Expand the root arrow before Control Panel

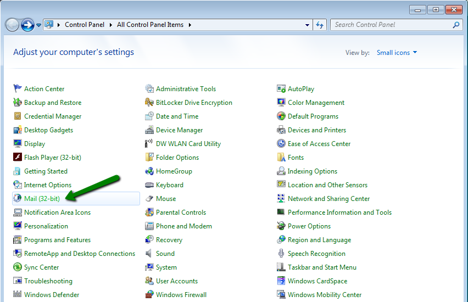click(58, 25)
